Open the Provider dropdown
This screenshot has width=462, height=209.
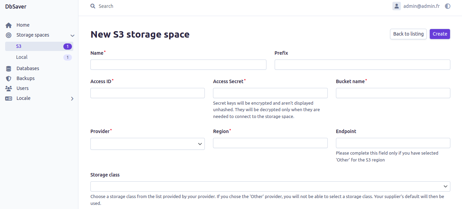pyautogui.click(x=147, y=144)
